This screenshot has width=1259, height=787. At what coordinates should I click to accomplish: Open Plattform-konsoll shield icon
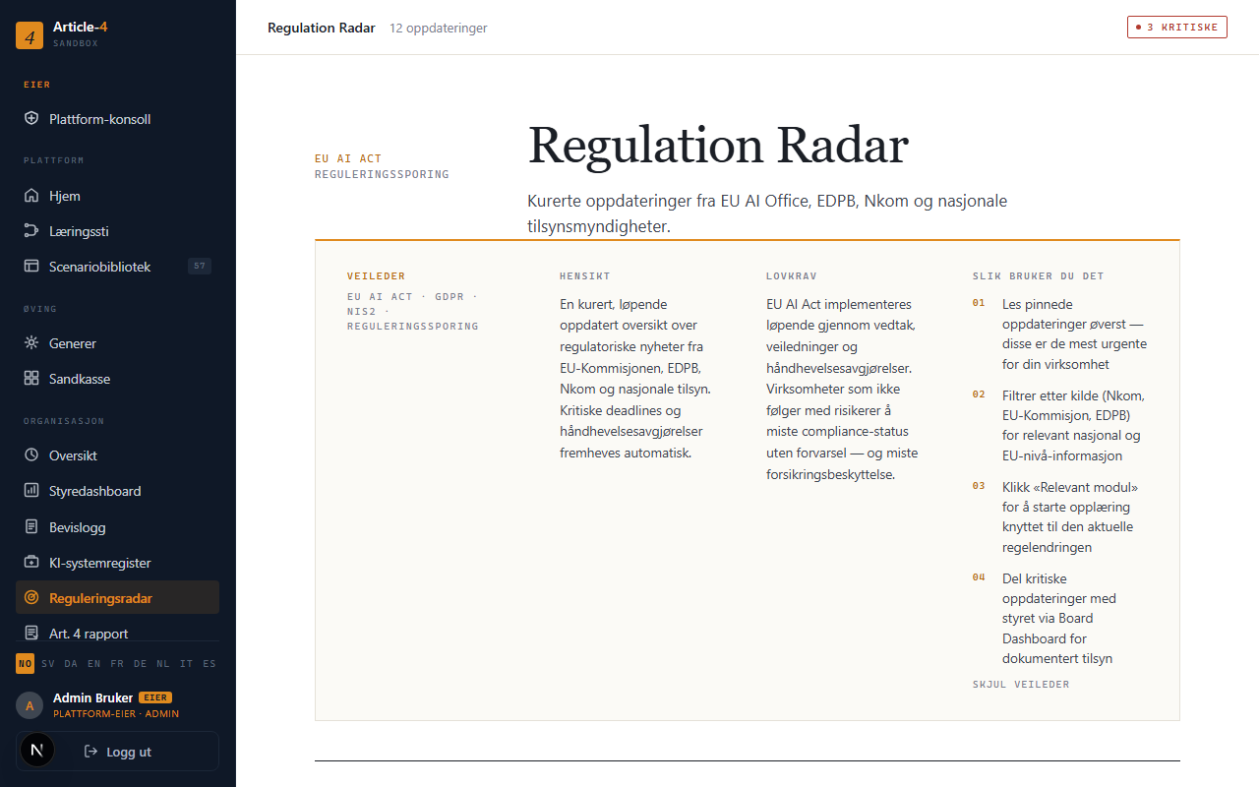coord(31,119)
